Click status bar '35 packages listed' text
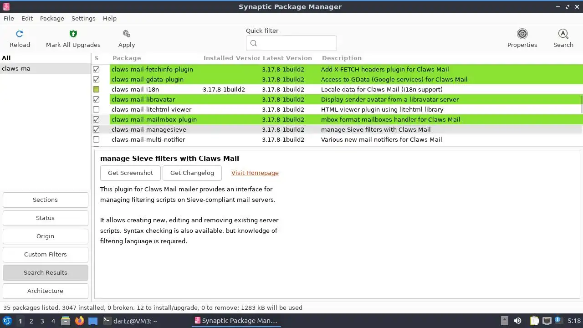The height and width of the screenshot is (328, 583). point(31,307)
